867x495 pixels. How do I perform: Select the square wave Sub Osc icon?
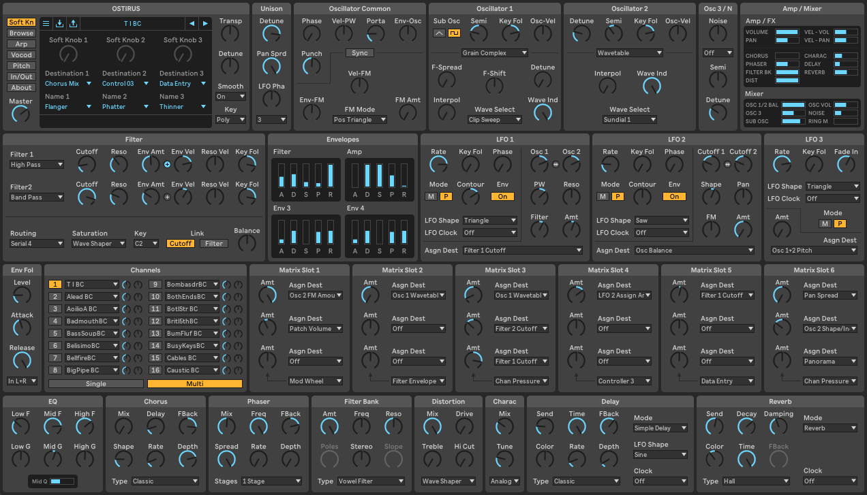(x=454, y=33)
